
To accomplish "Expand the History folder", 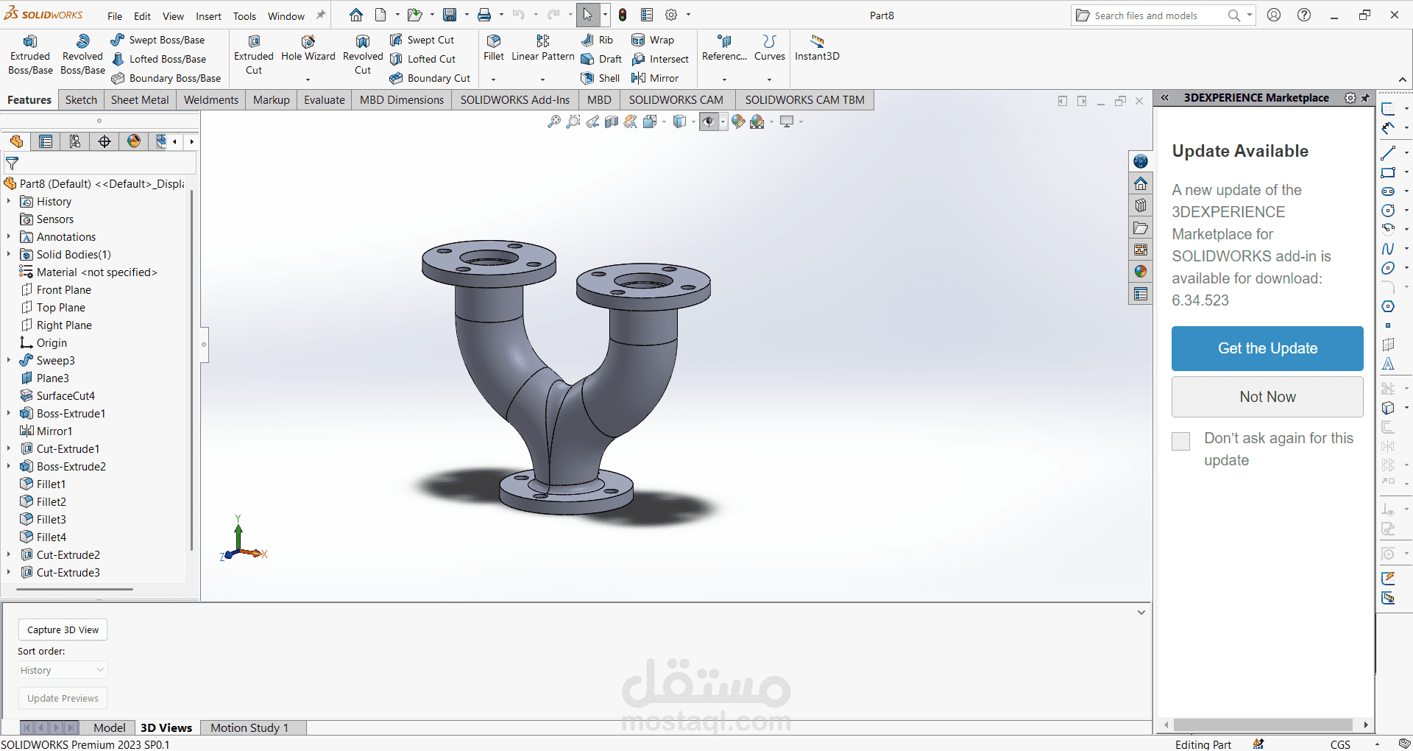I will point(9,201).
